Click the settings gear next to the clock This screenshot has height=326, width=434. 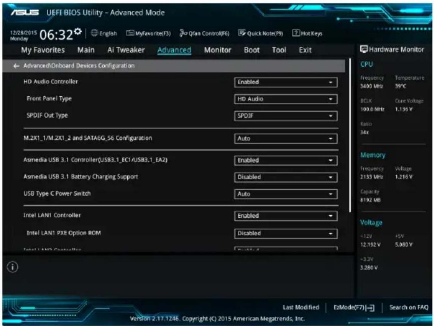tap(78, 31)
